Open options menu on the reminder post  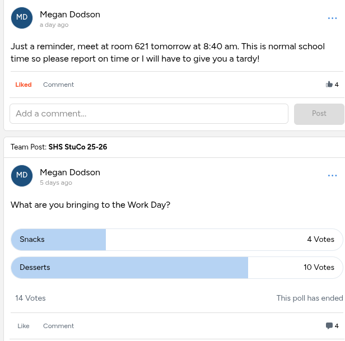(x=332, y=18)
